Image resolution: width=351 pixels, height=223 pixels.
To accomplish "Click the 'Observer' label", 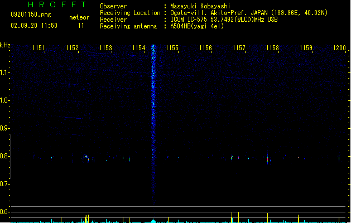I will pos(113,6).
